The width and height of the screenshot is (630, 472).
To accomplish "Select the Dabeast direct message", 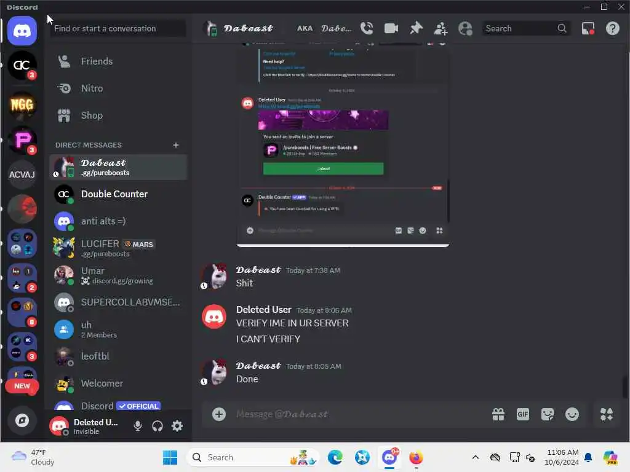I will pos(118,167).
